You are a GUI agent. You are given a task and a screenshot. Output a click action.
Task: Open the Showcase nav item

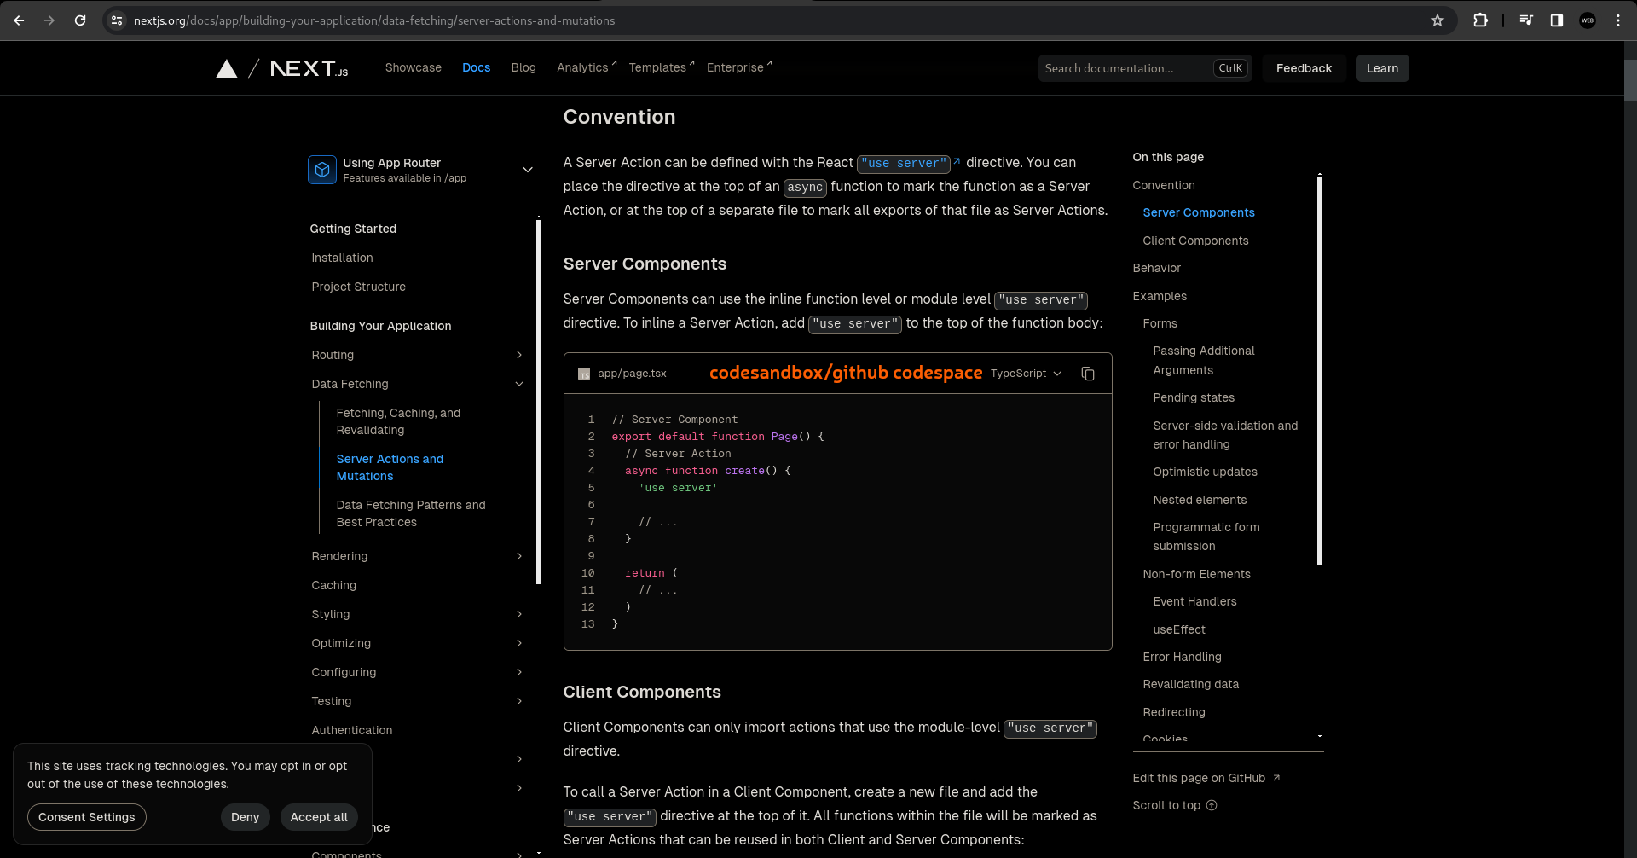click(x=414, y=67)
